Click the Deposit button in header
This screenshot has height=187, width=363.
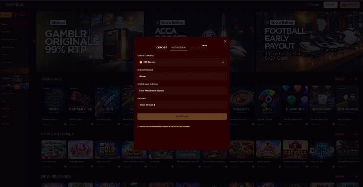[x=350, y=5]
